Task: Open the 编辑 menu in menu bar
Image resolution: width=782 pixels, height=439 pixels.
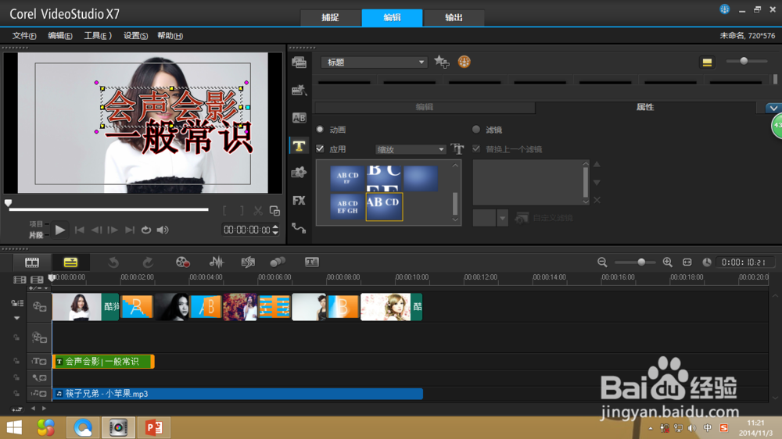Action: 60,36
